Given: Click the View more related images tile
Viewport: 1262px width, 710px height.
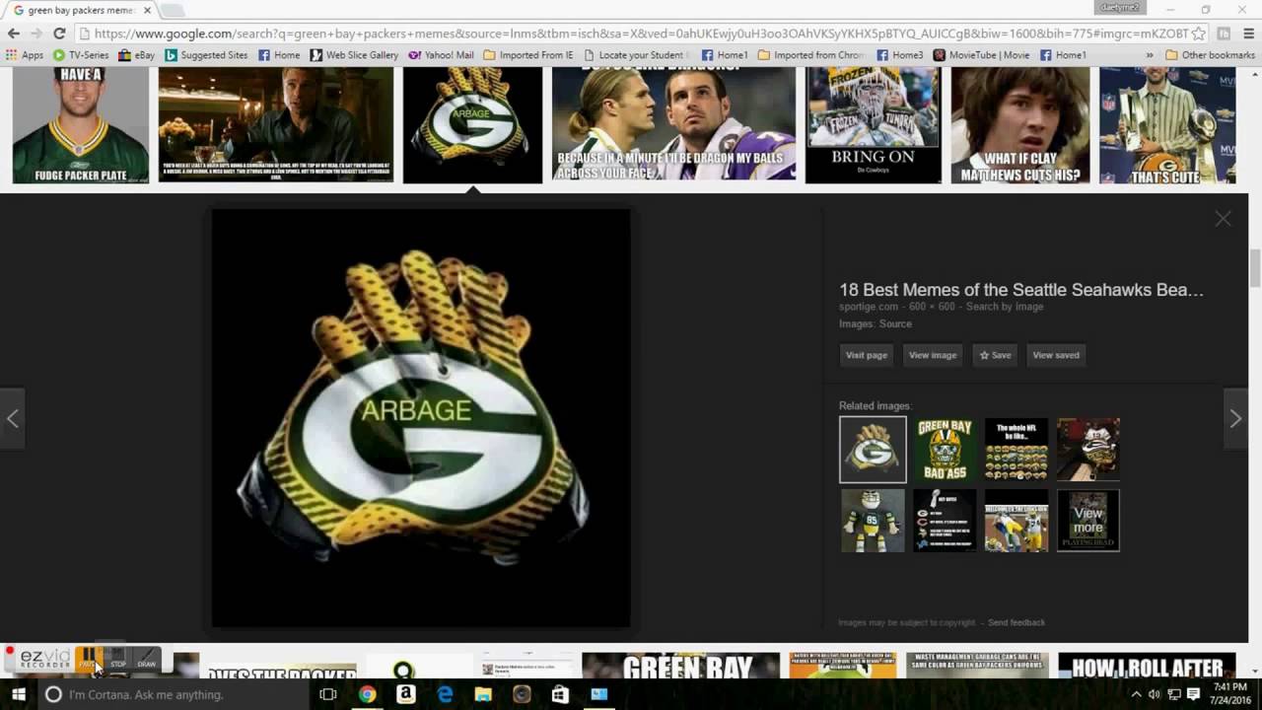Looking at the screenshot, I should click(x=1088, y=521).
